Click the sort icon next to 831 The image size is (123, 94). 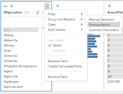(38, 13)
